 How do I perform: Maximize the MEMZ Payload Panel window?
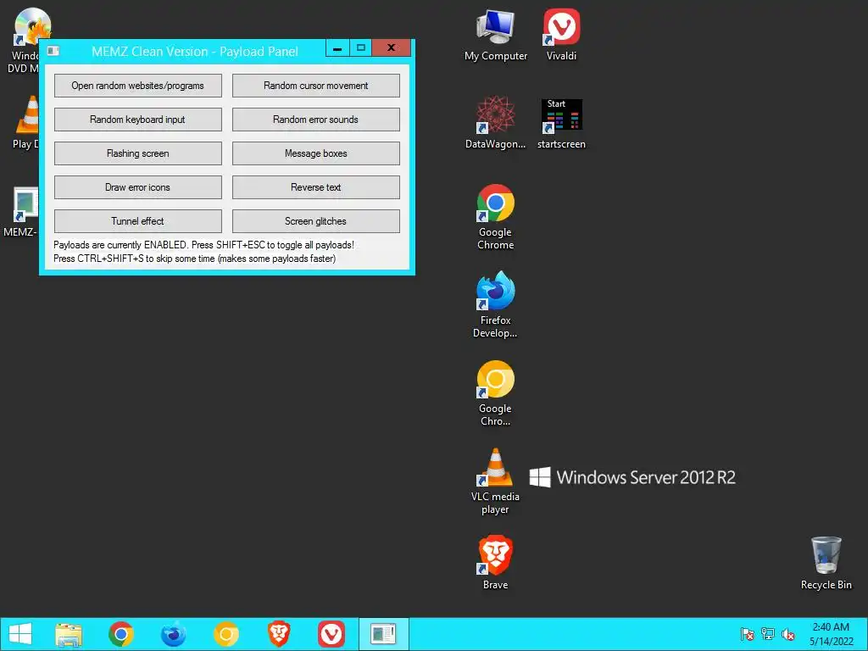(x=360, y=48)
